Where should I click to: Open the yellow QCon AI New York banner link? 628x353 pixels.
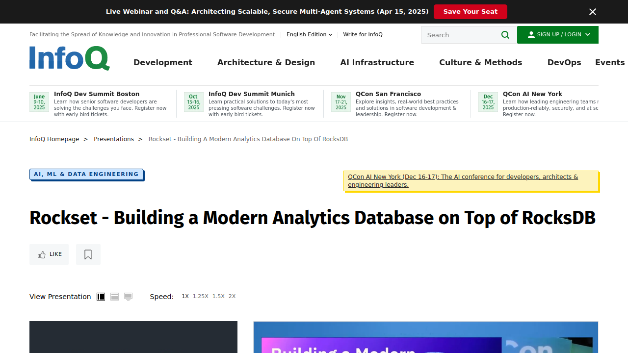pos(463,180)
